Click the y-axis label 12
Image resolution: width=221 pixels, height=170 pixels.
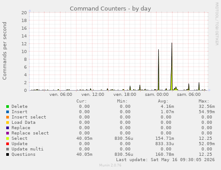point(24,43)
